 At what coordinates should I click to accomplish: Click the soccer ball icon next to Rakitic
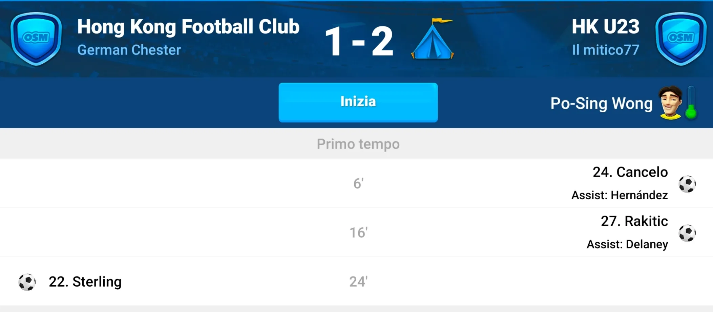[687, 233]
